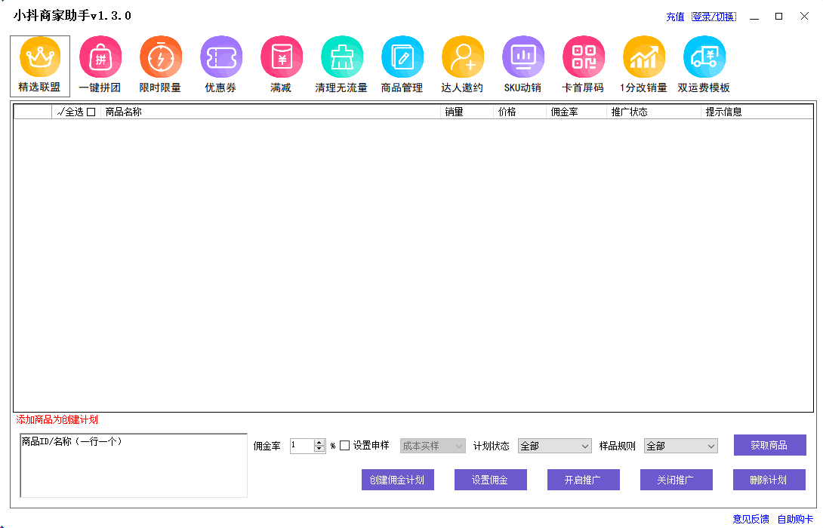The height and width of the screenshot is (528, 823).
Task: Open the 计划状态 dropdown
Action: click(555, 445)
